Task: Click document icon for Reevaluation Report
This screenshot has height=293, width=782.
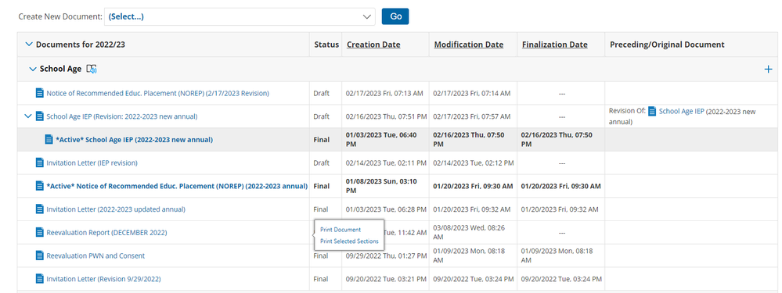Action: (x=40, y=232)
